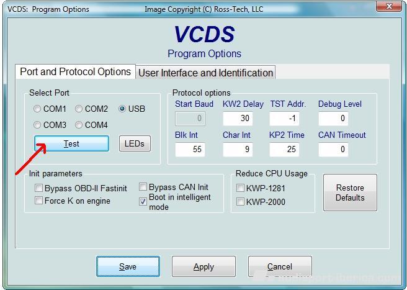Click the 'VCDS: Program Options' title bar text
This screenshot has width=407, height=290.
[x=48, y=9]
